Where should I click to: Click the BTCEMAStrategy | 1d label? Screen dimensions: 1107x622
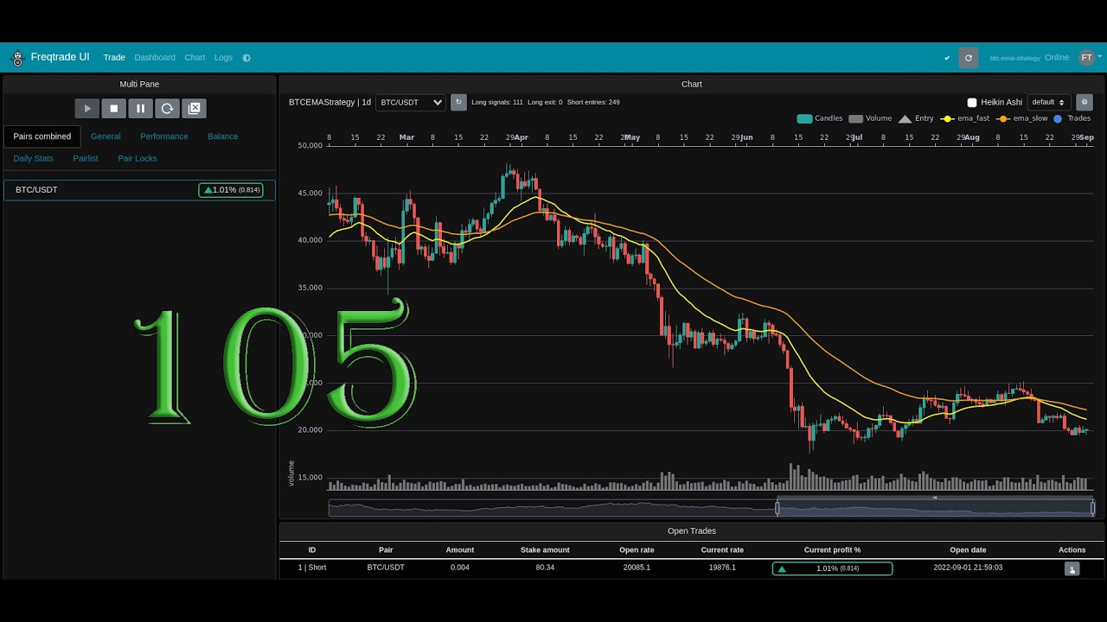coord(330,102)
